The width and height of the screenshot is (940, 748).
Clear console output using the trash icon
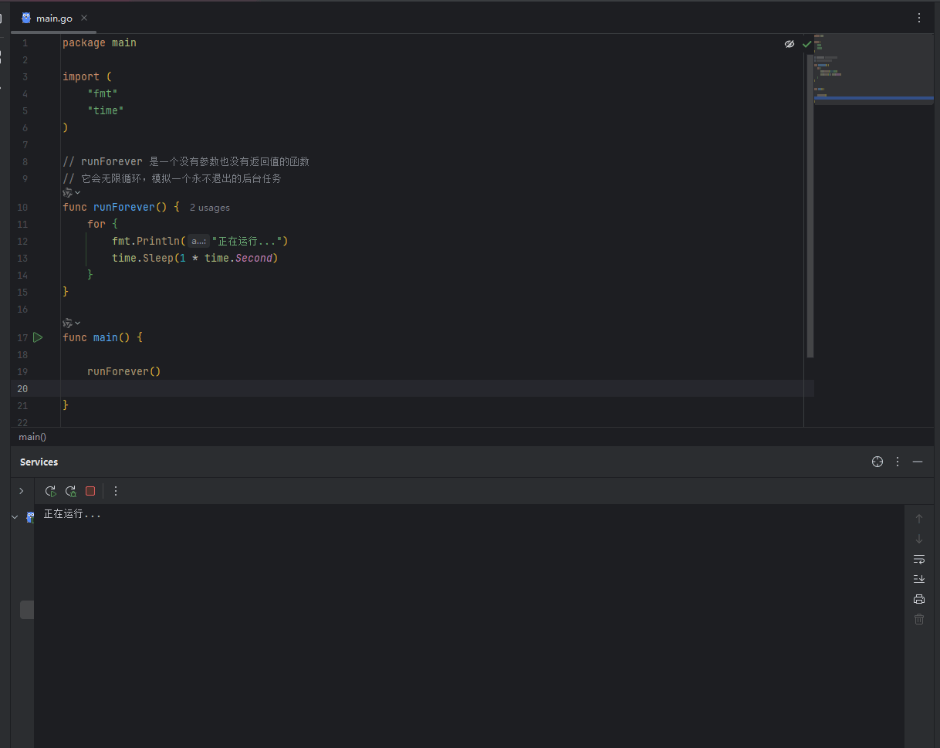[x=918, y=619]
